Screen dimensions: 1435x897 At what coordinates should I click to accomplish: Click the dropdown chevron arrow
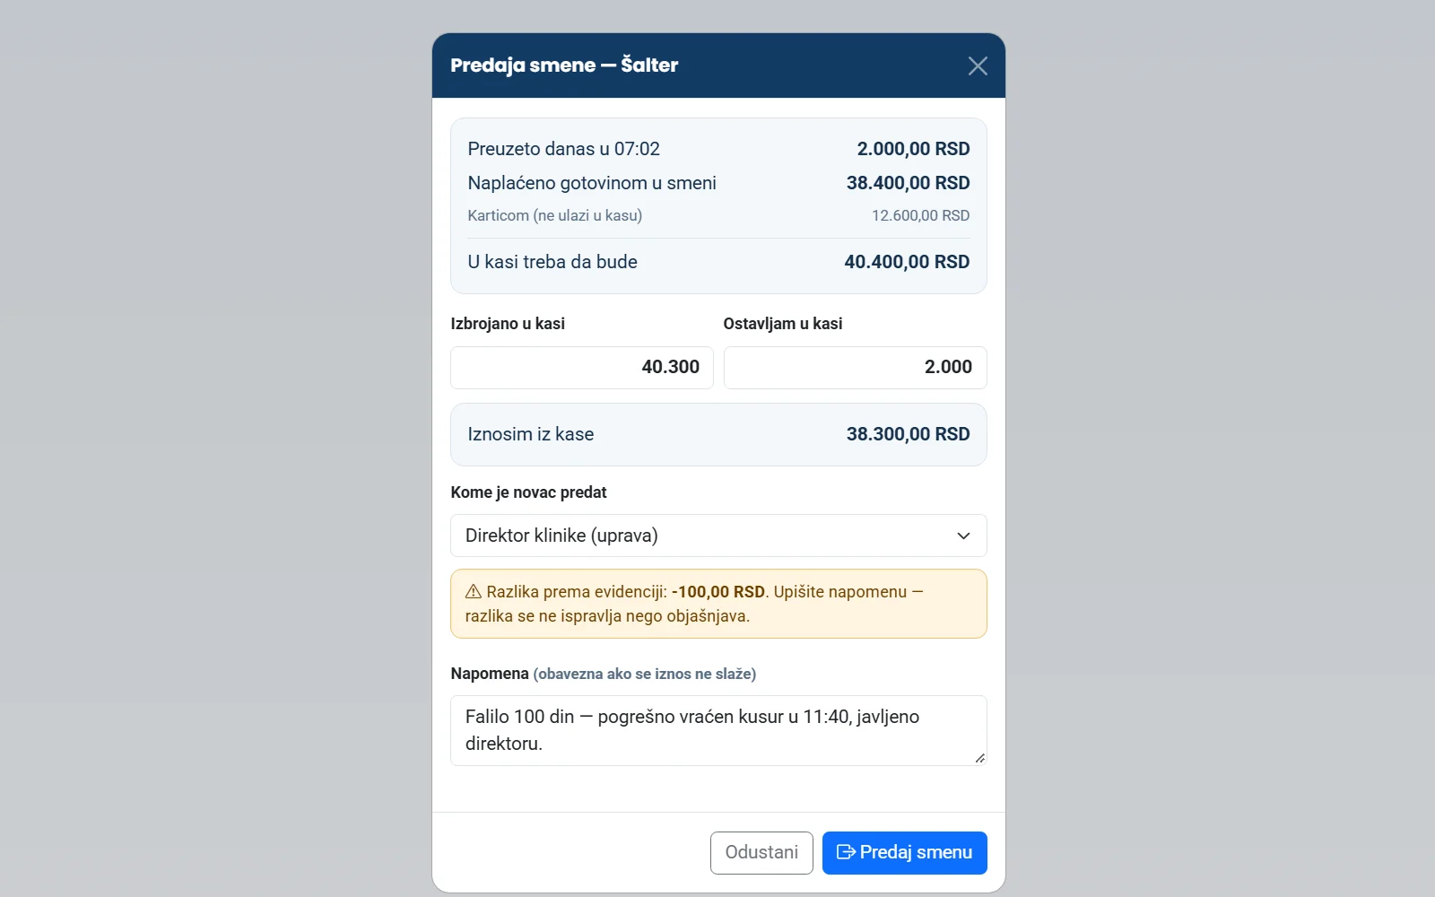(x=963, y=536)
